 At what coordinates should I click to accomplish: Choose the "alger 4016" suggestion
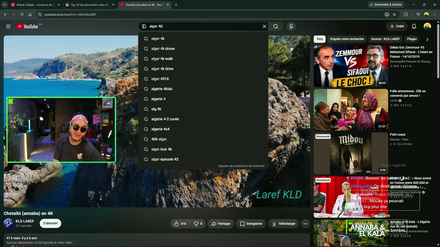click(x=203, y=79)
